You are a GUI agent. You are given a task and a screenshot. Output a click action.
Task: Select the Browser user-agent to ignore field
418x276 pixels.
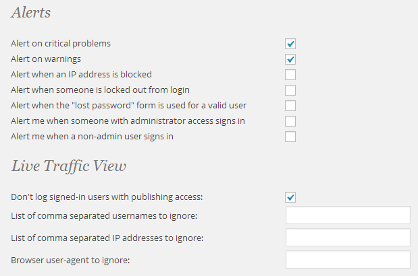pos(348,260)
